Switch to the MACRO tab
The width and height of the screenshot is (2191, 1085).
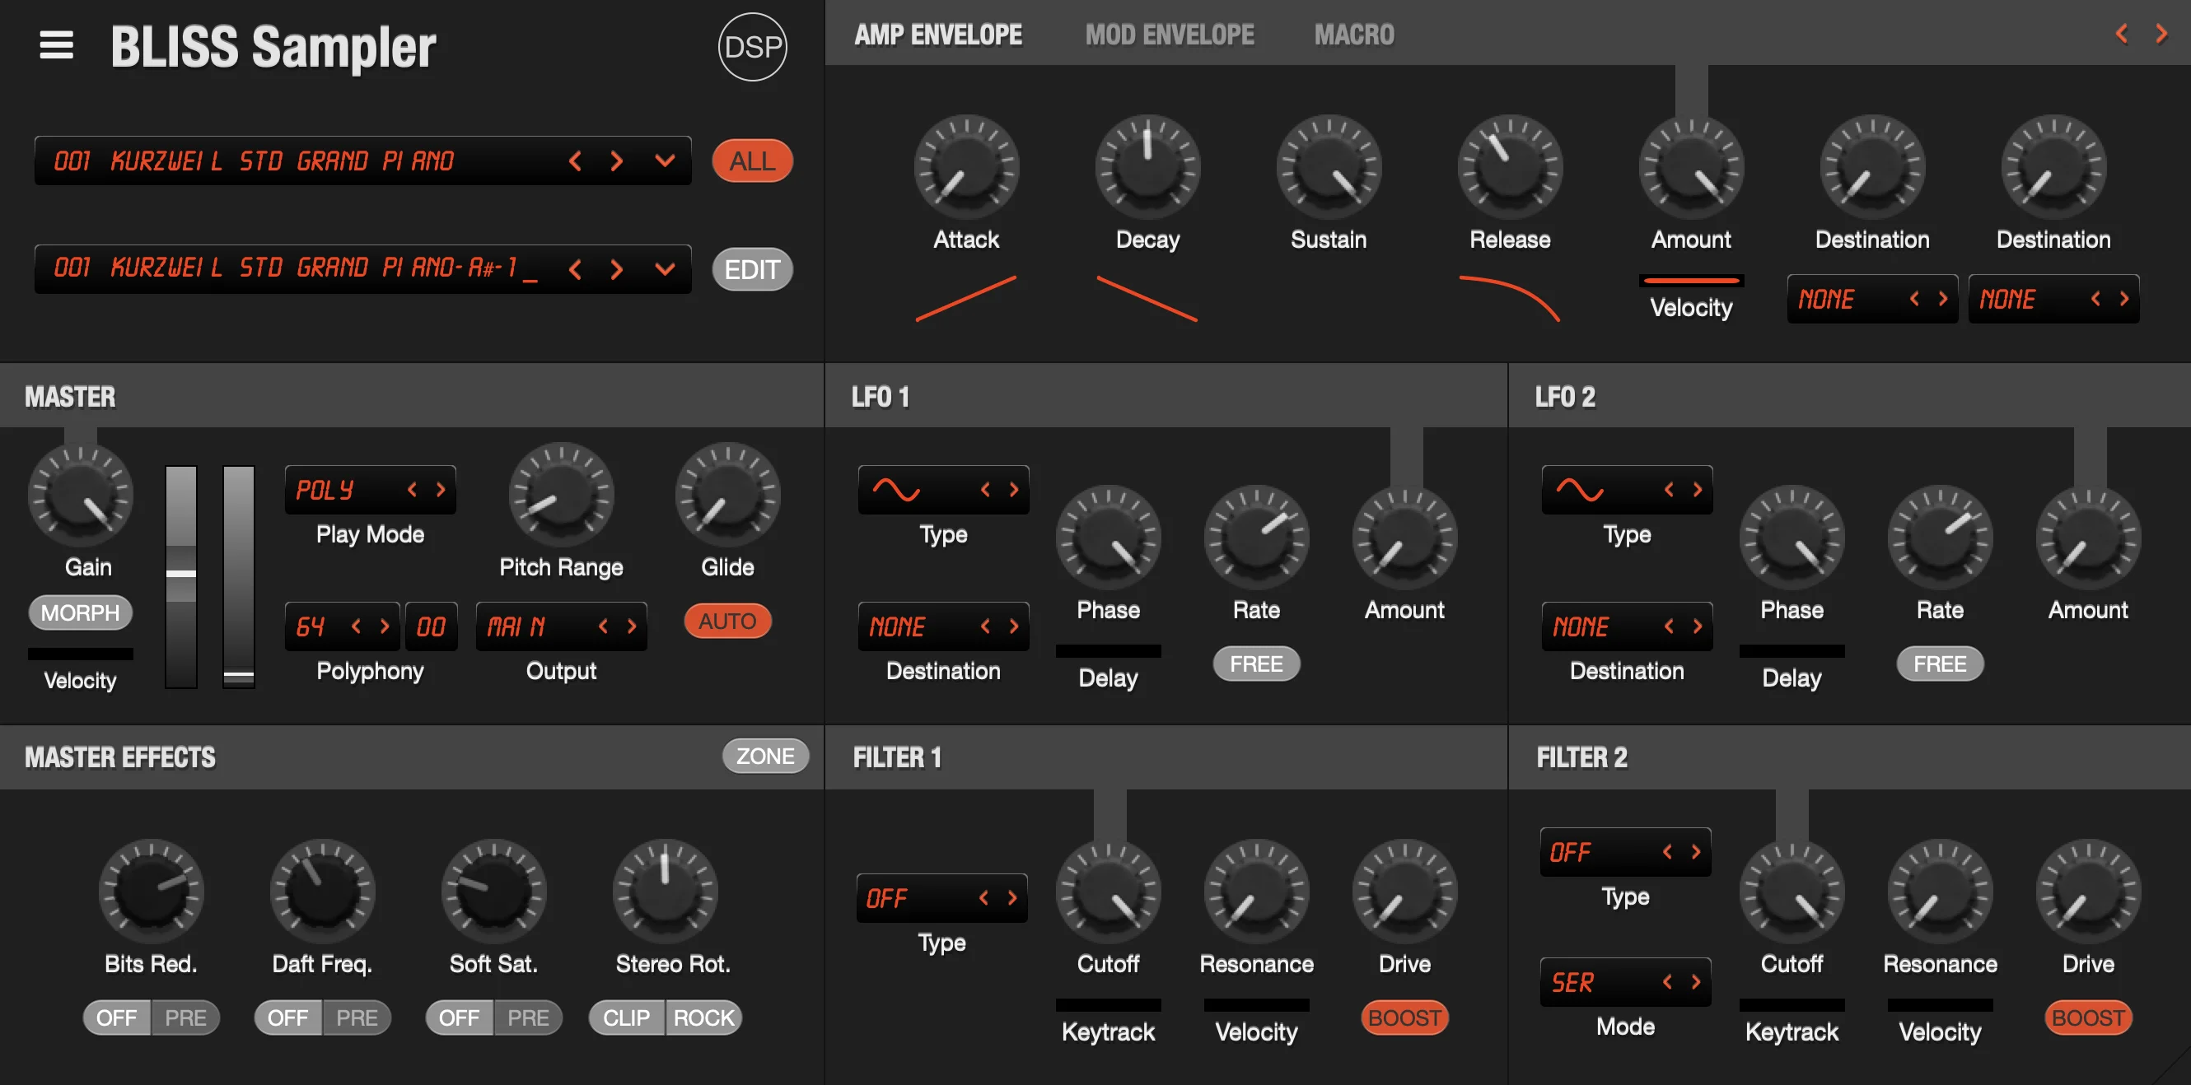(1354, 35)
